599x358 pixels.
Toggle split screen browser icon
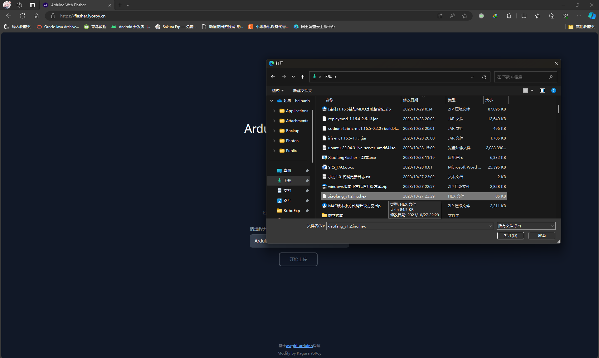click(524, 16)
